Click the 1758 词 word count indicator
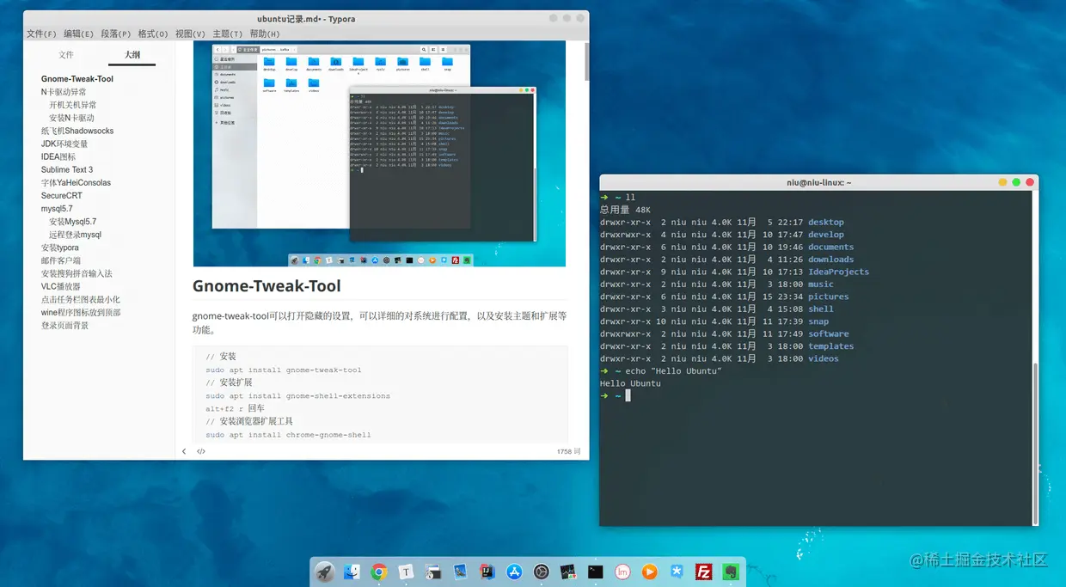This screenshot has width=1066, height=587. (567, 450)
